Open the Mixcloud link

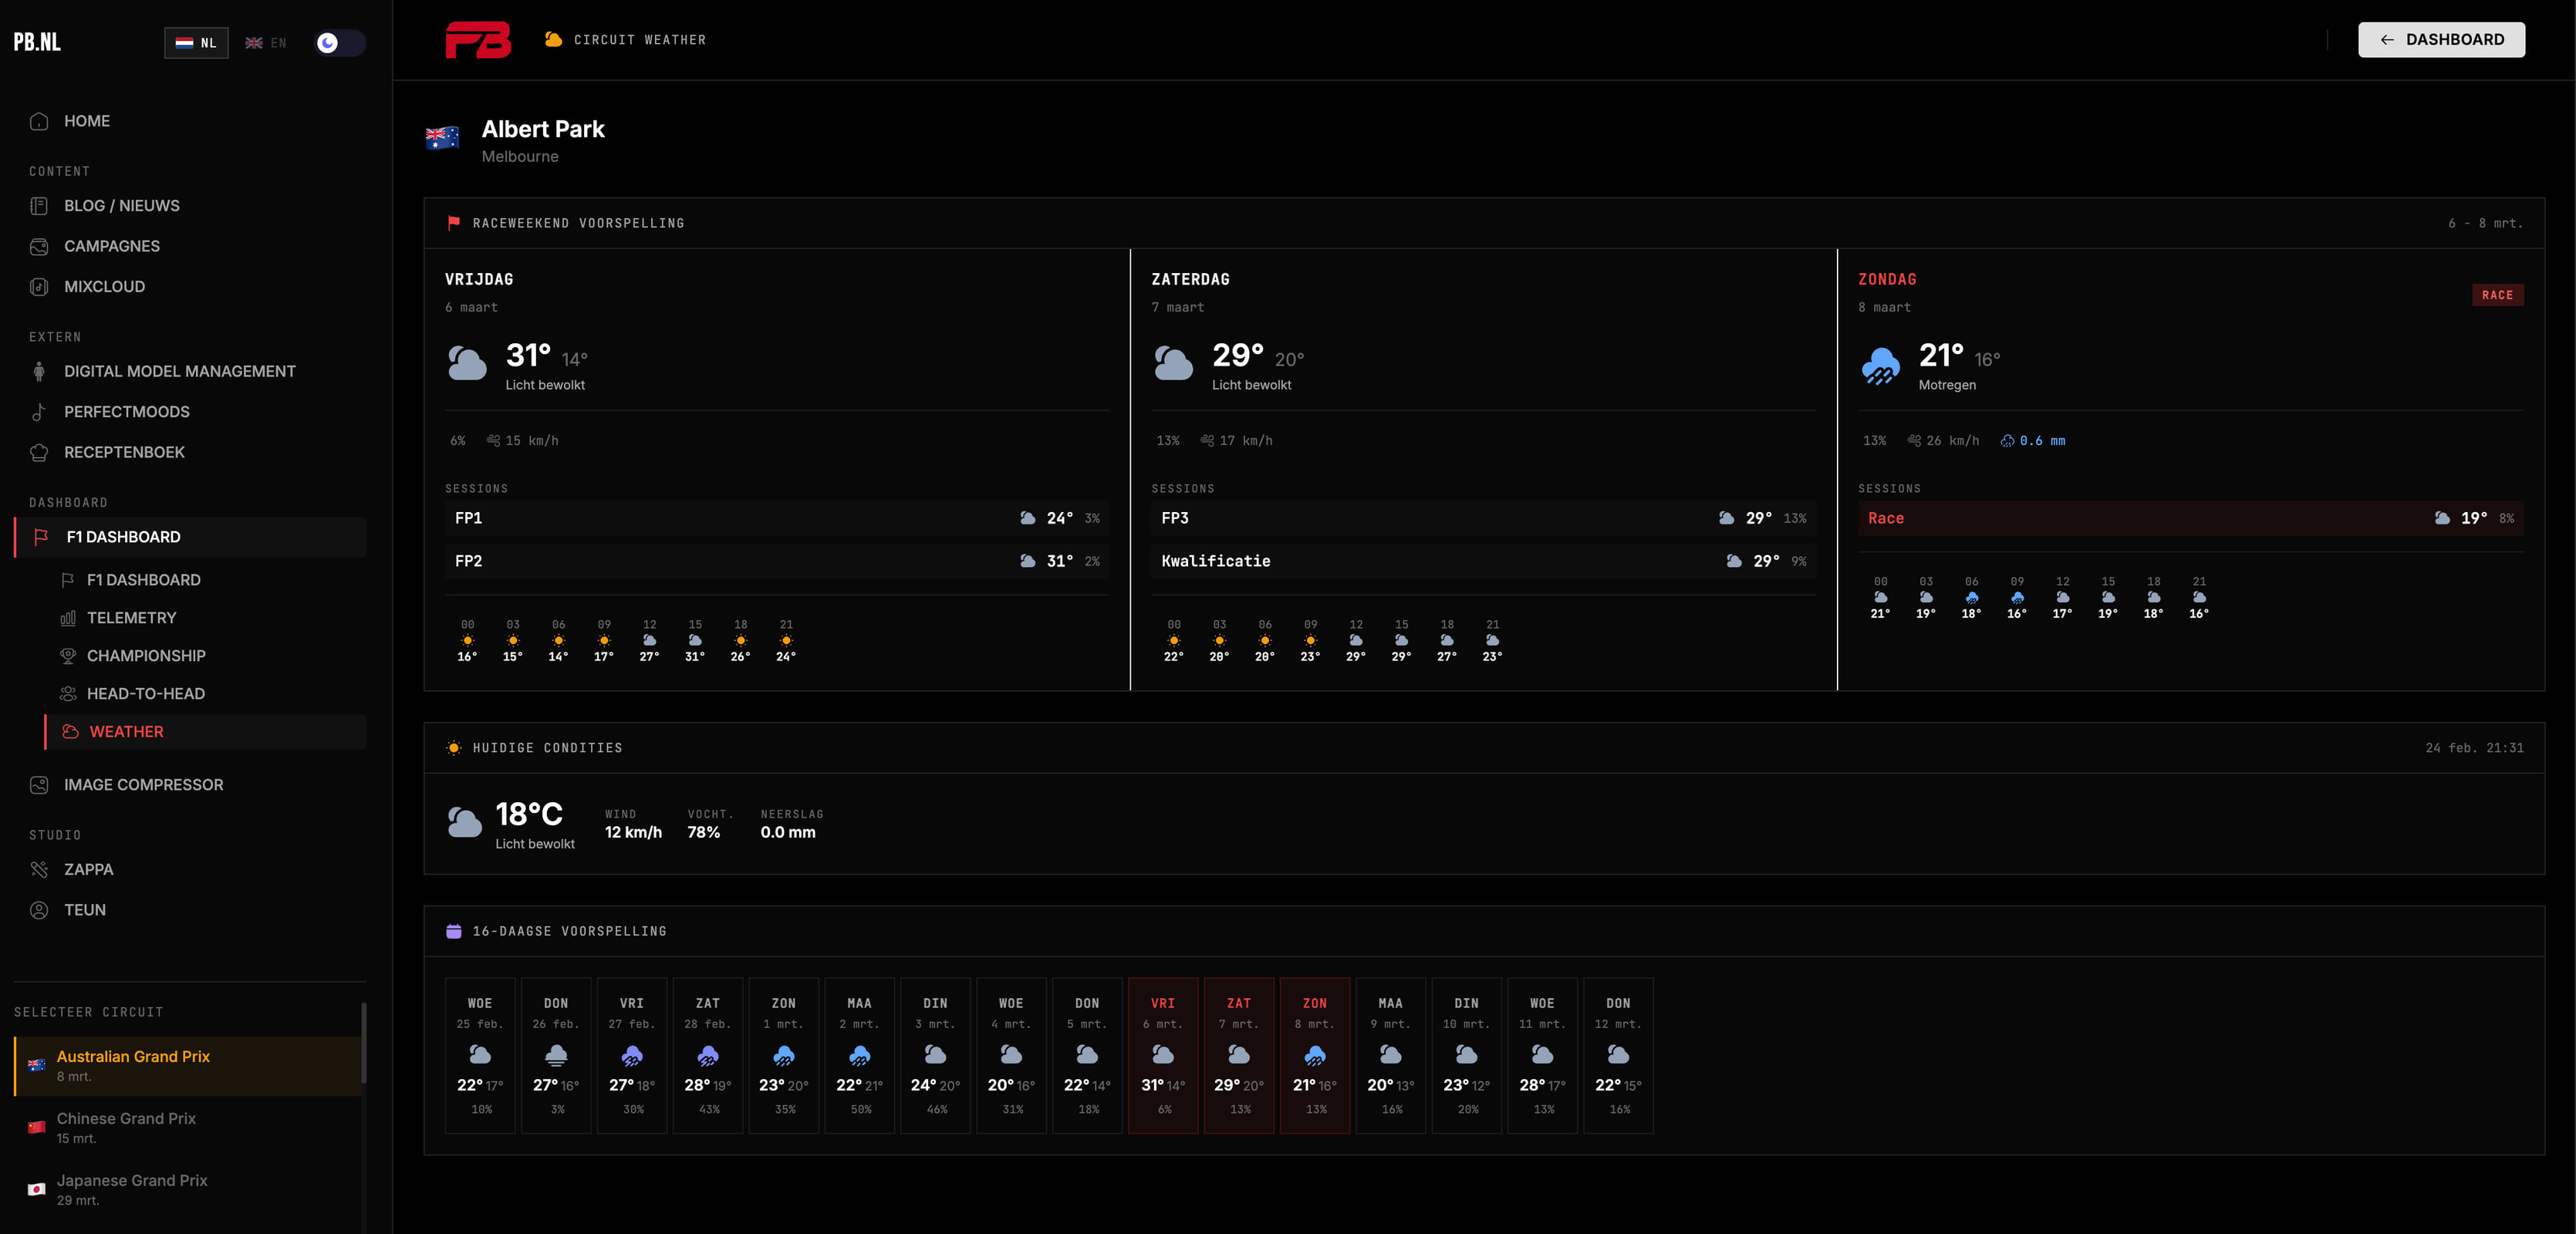[104, 287]
